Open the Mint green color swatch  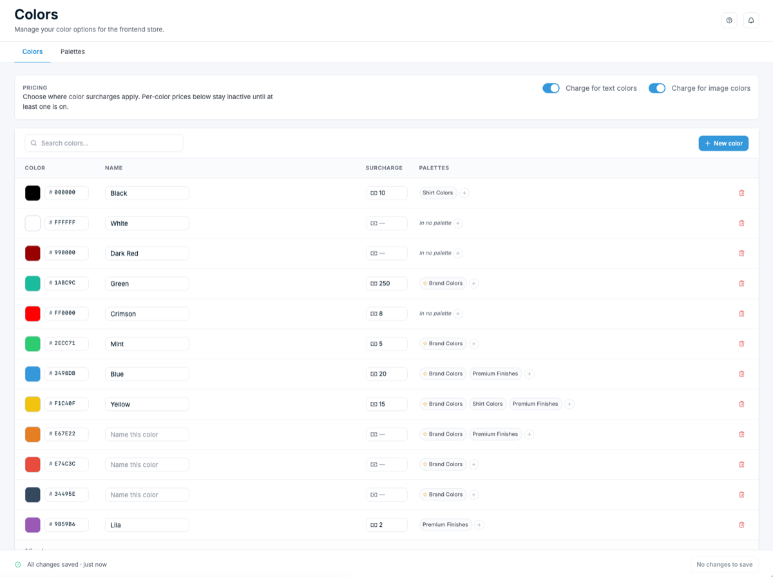pyautogui.click(x=33, y=344)
